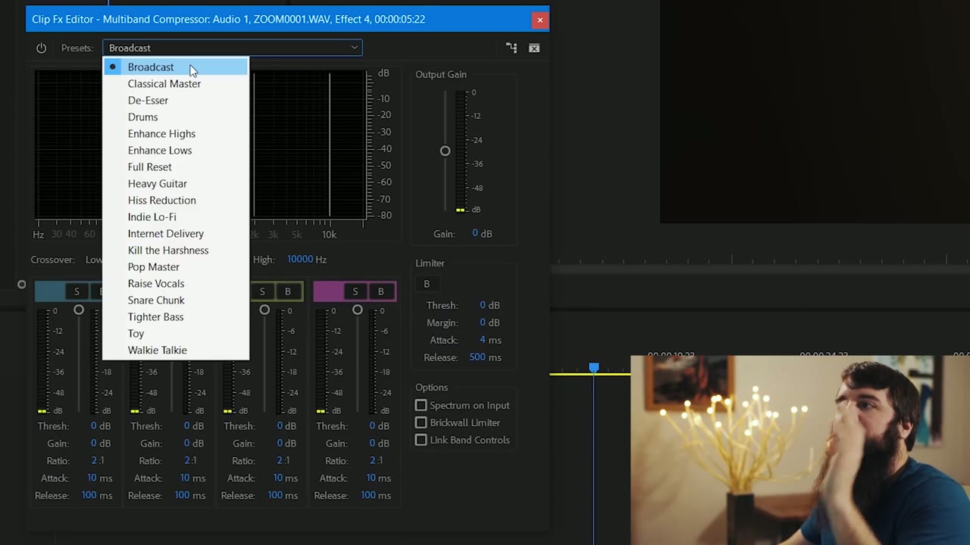Pick the De-Esser preset
The image size is (970, 545).
176,101
